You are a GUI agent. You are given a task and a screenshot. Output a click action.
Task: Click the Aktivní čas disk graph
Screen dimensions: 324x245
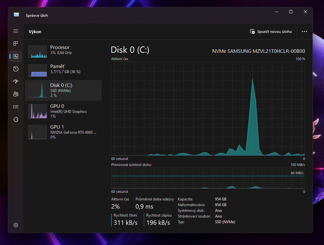pyautogui.click(x=208, y=108)
